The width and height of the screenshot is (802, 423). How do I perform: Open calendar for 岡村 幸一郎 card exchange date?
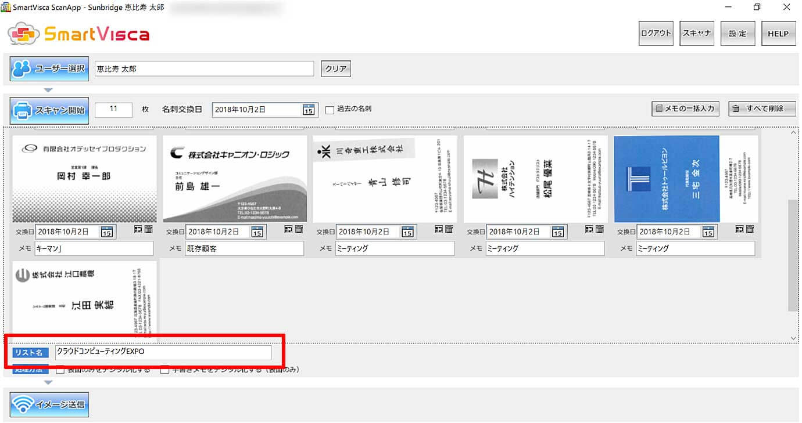point(107,232)
